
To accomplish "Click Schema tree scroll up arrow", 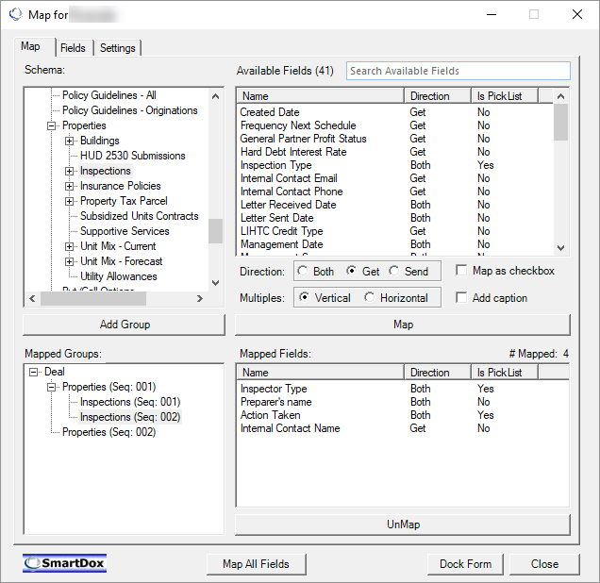I will [x=215, y=96].
